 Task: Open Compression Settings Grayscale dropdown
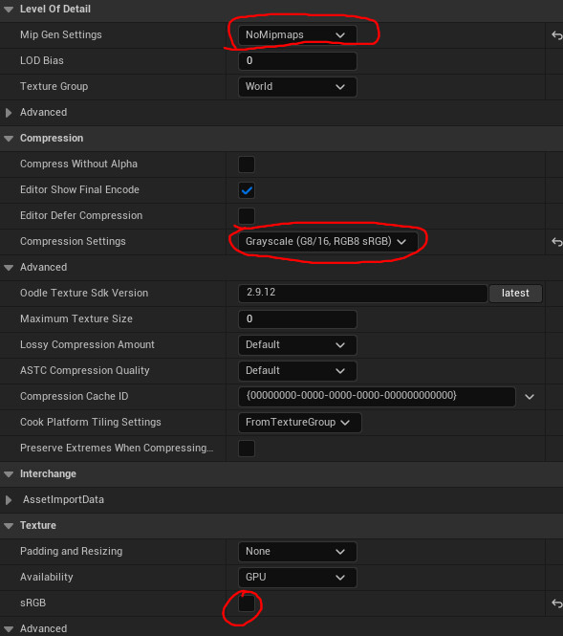328,242
